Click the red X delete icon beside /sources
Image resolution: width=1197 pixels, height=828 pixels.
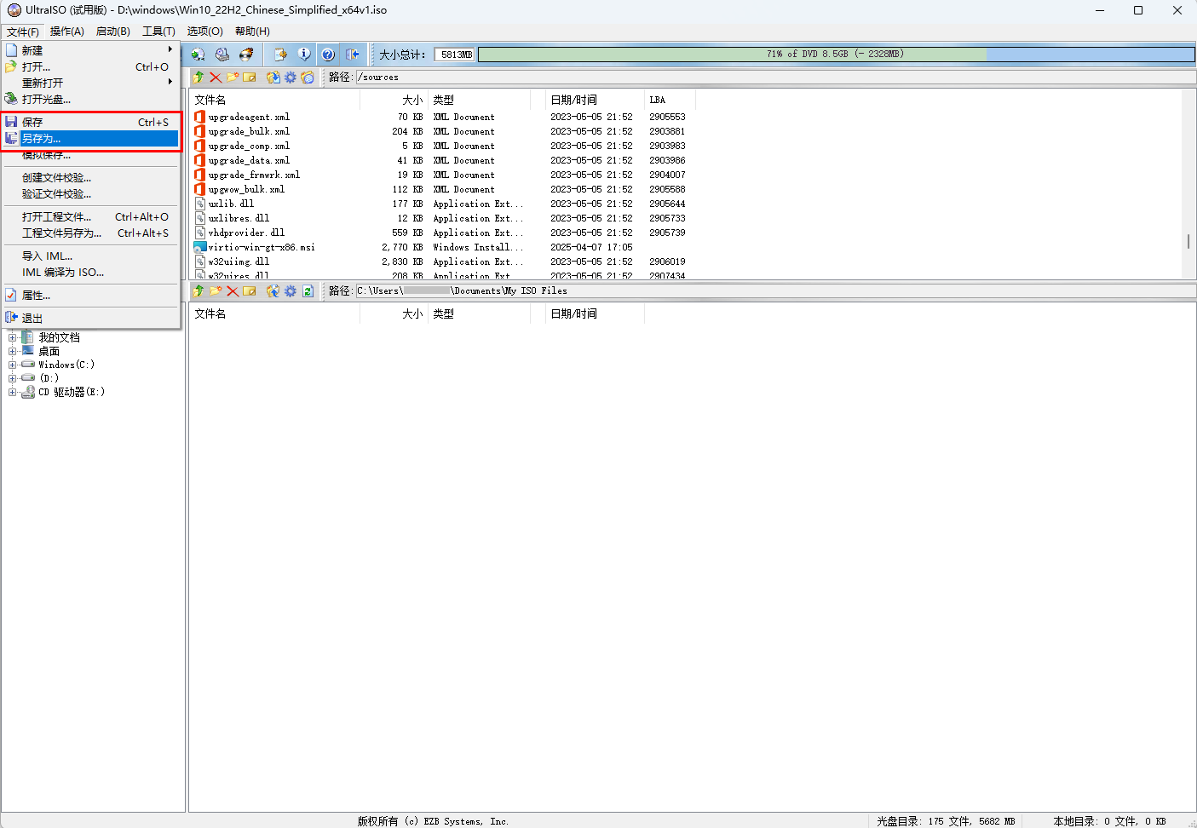[216, 78]
